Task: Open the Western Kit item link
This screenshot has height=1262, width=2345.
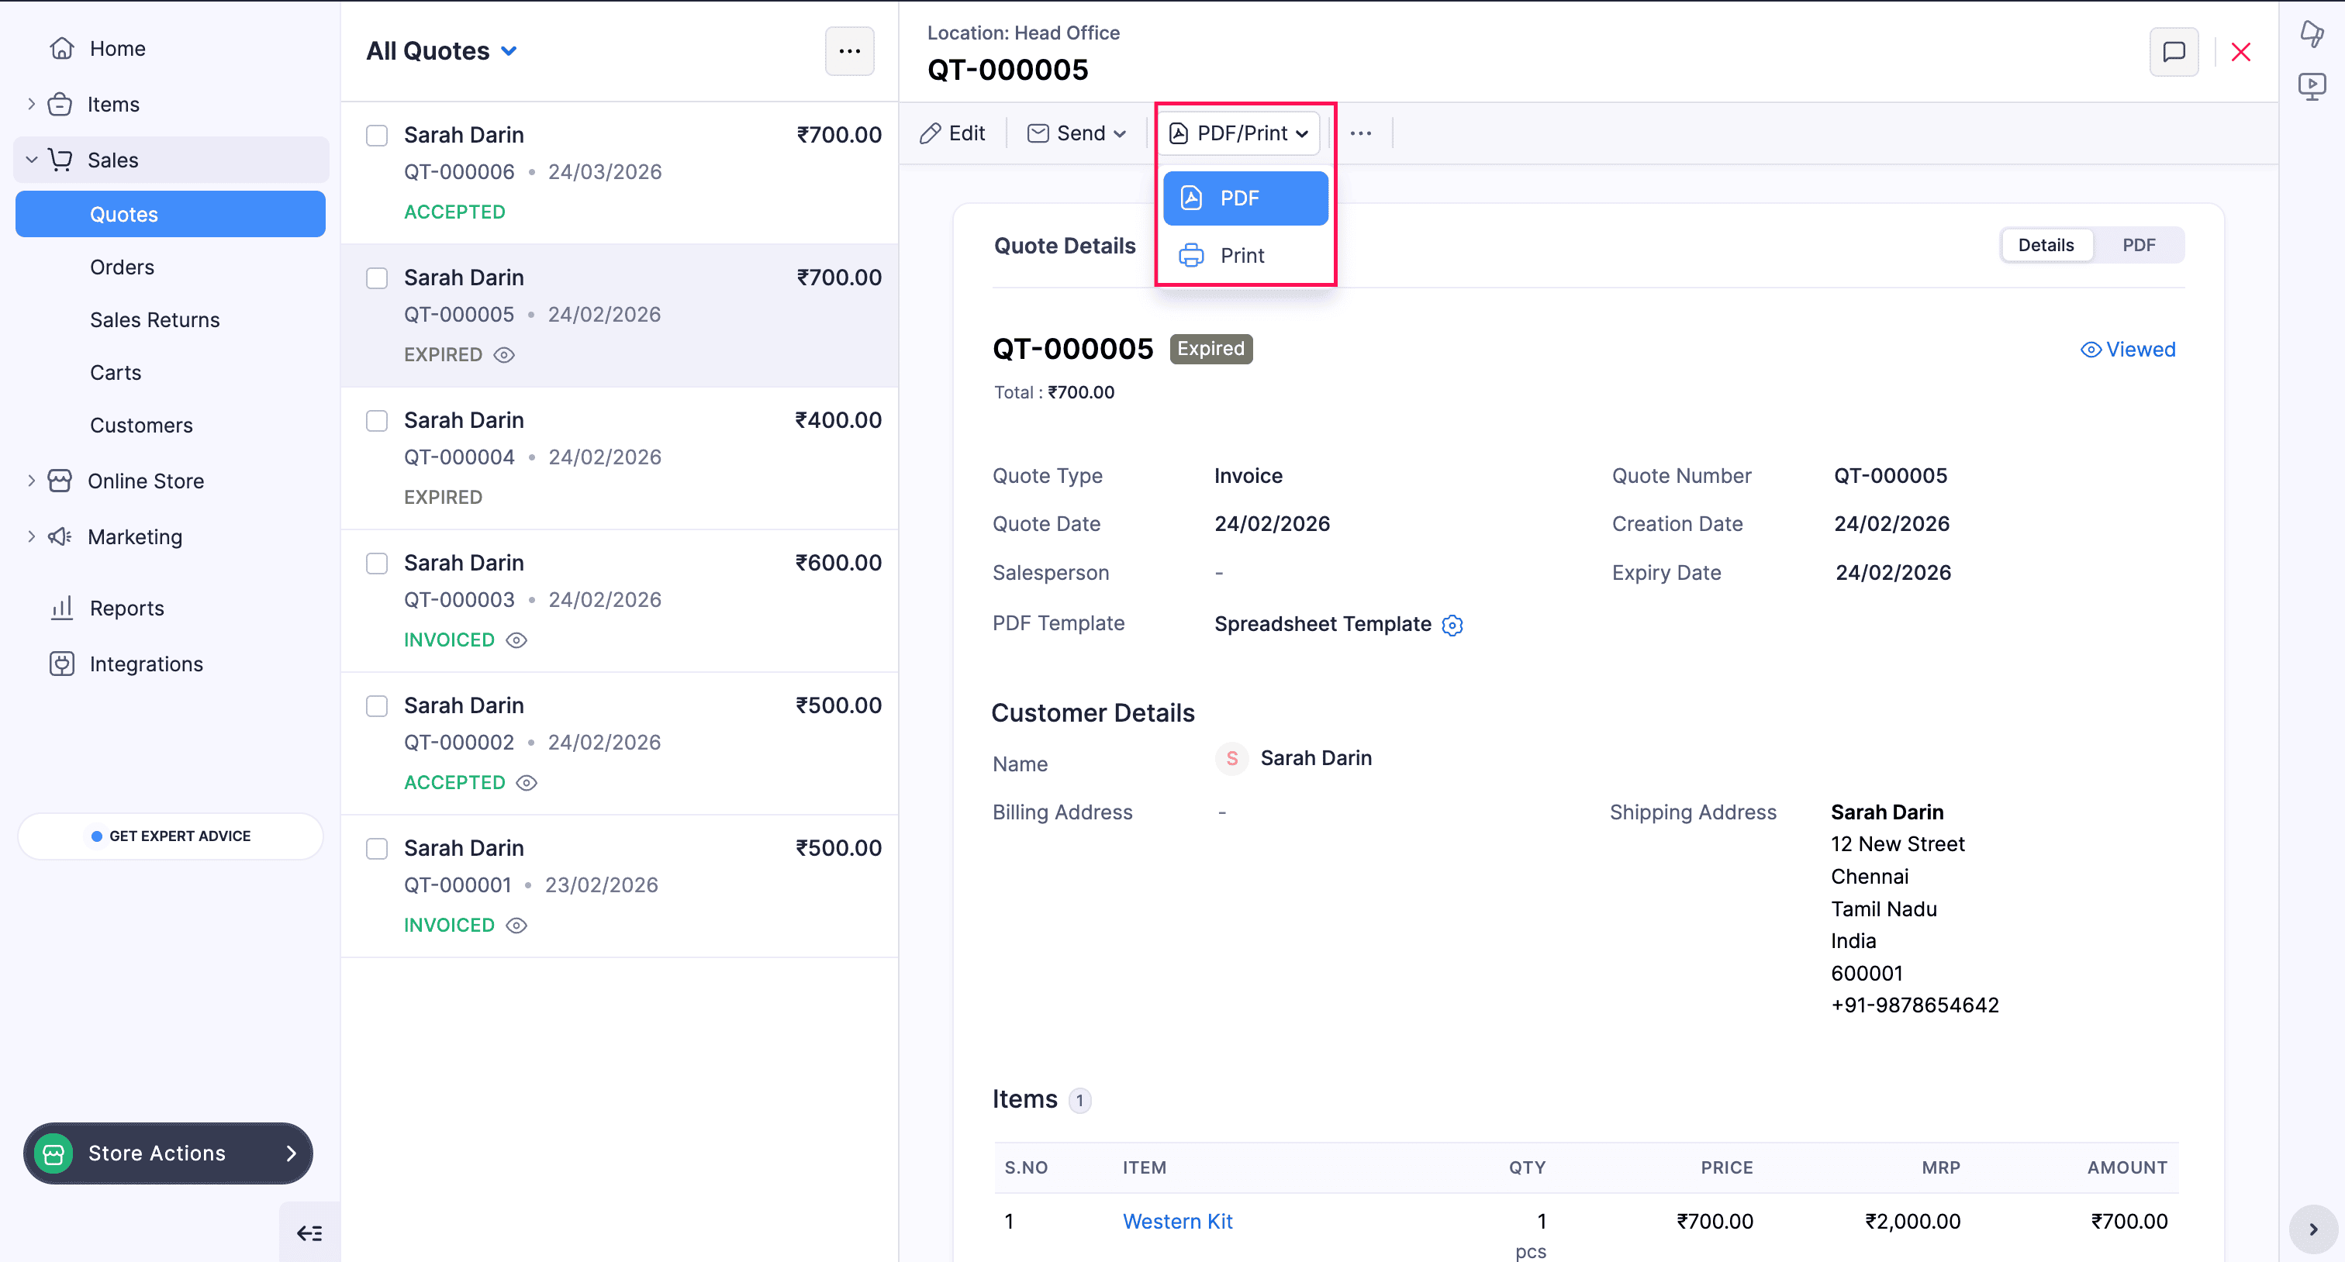Action: 1177,1221
